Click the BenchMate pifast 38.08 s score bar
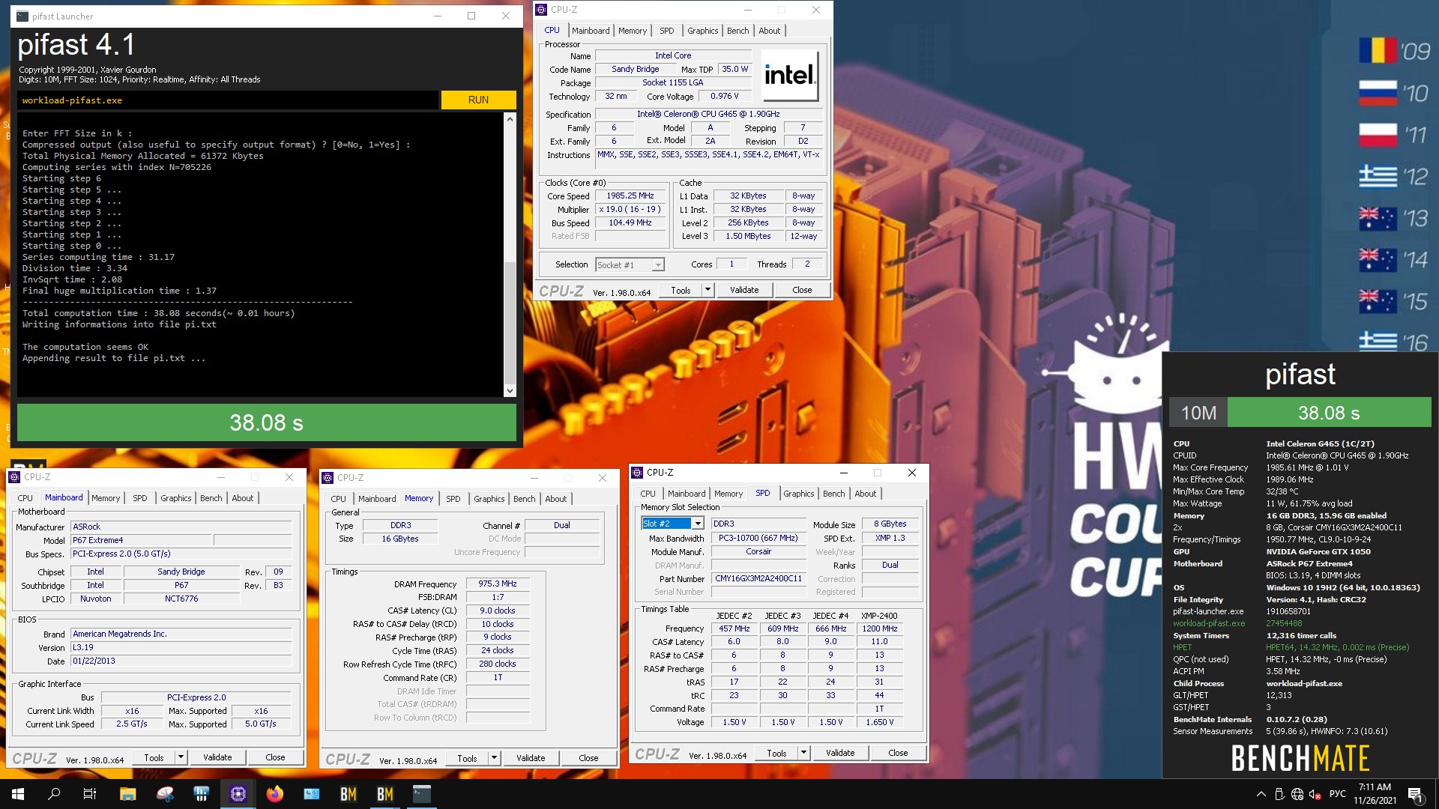The height and width of the screenshot is (809, 1439). pyautogui.click(x=1329, y=413)
